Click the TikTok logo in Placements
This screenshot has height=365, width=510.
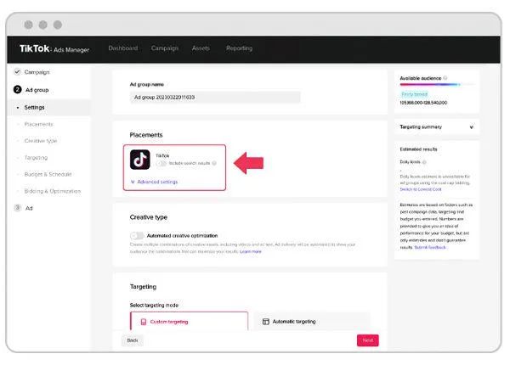[x=139, y=160]
